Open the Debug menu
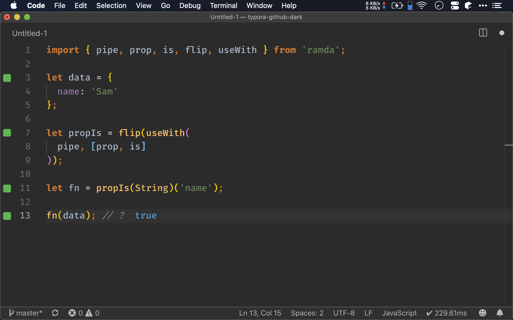Viewport: 513px width, 320px height. 190,5
